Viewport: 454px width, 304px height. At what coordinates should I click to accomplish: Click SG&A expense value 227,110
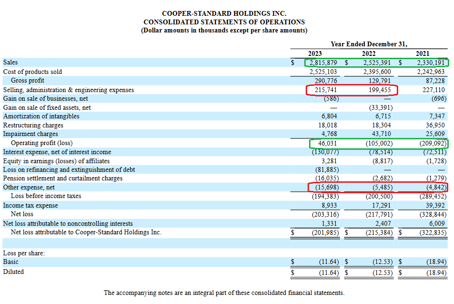[x=433, y=90]
